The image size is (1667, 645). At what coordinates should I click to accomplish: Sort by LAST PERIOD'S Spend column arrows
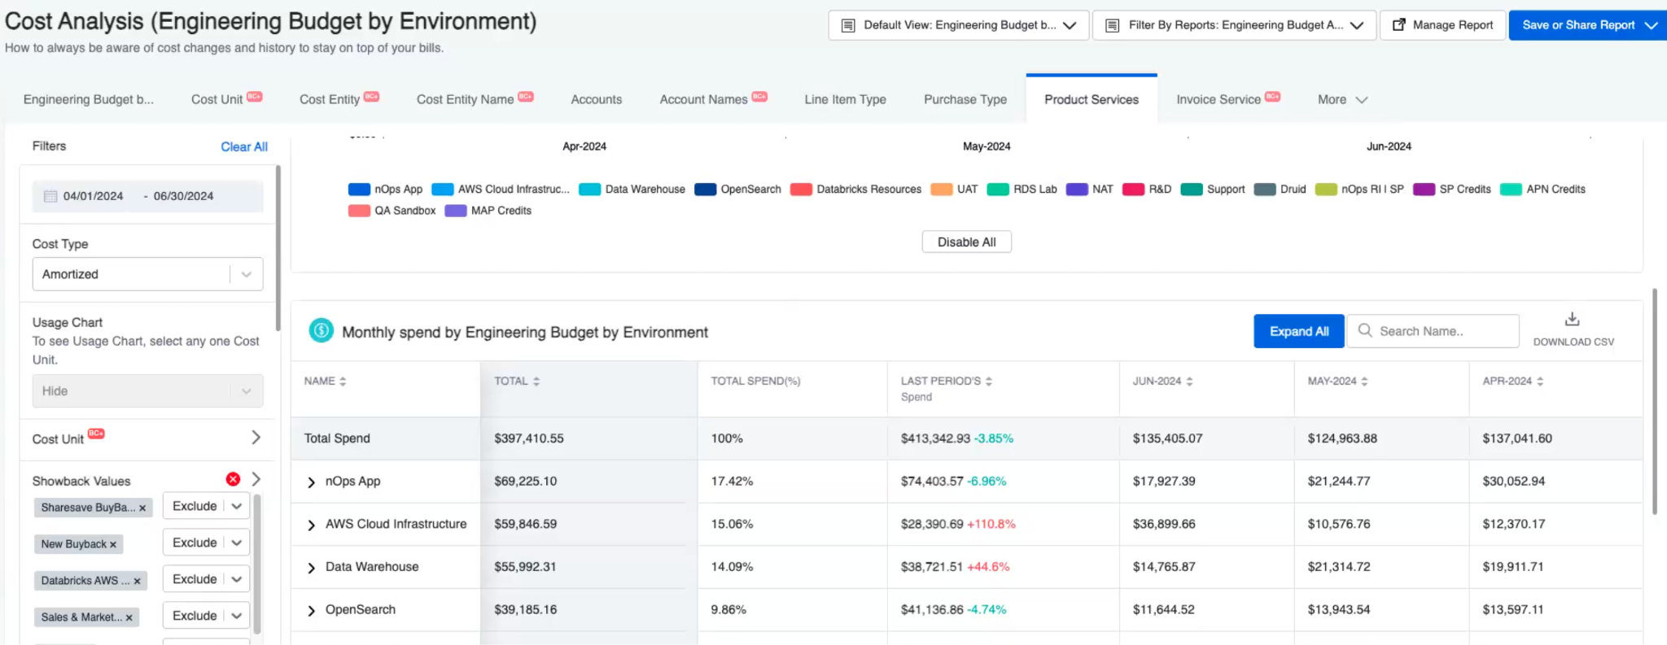(989, 381)
